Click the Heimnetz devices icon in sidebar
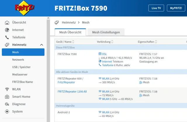The image size is (187, 122). tap(7, 45)
